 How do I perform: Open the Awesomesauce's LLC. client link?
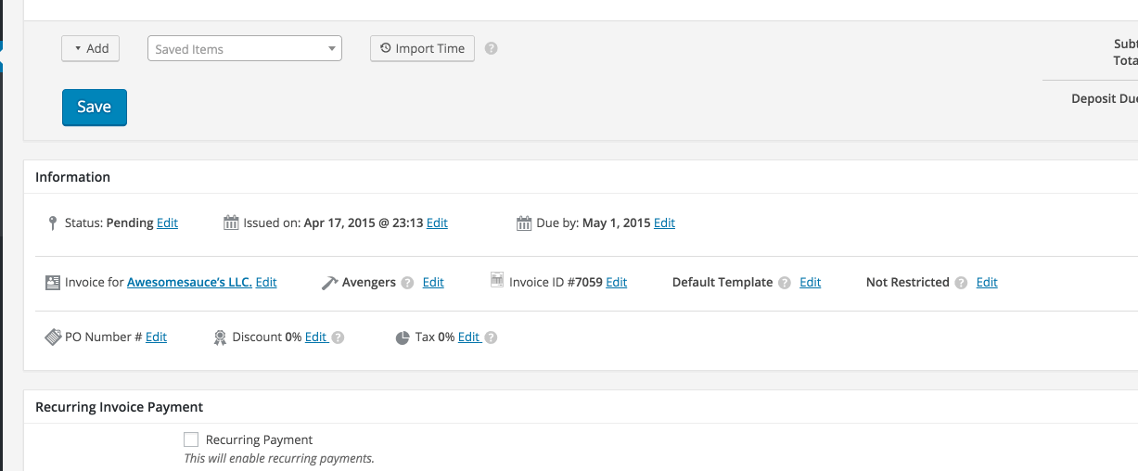(189, 282)
